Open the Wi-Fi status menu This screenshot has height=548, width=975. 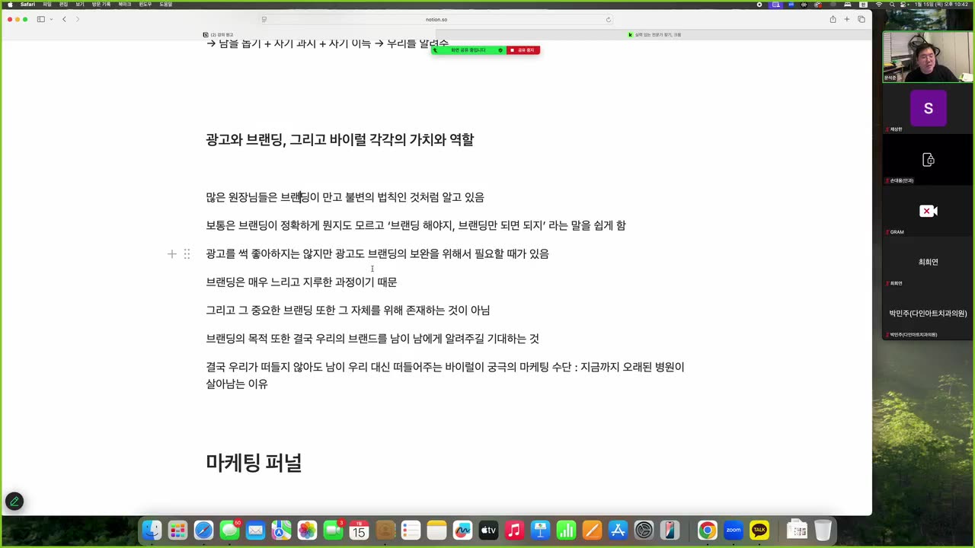point(879,5)
